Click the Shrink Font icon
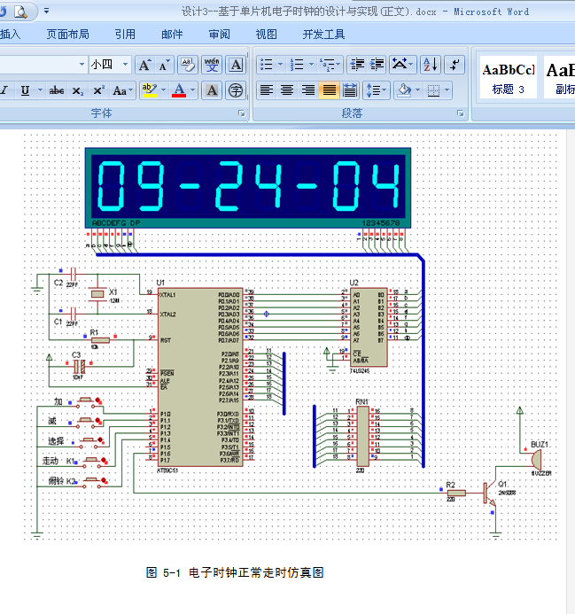This screenshot has height=614, width=575. pos(164,65)
